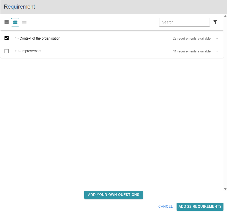Image resolution: width=227 pixels, height=214 pixels.
Task: Click the 22 requirements available text
Action: click(191, 39)
